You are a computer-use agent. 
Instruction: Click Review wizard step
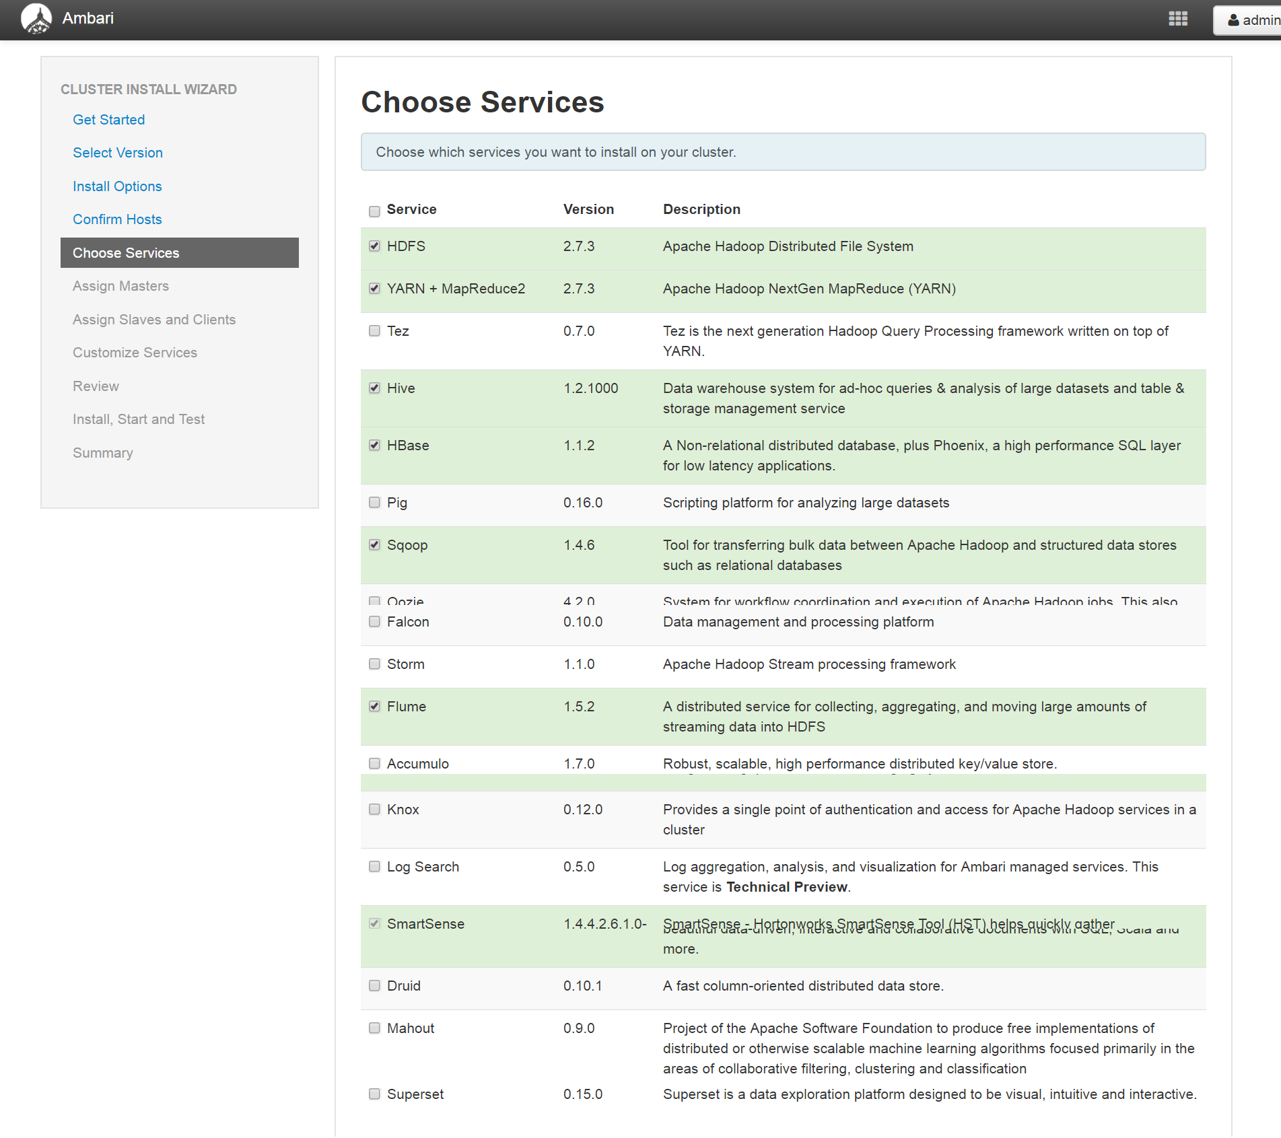click(96, 386)
